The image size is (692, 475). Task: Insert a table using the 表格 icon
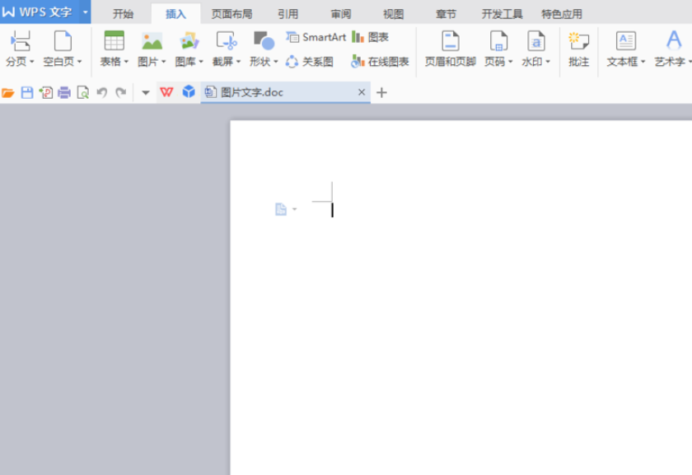[114, 41]
